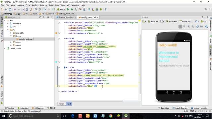
Task: Close the activity_main.xml tab
Action: coord(97,17)
